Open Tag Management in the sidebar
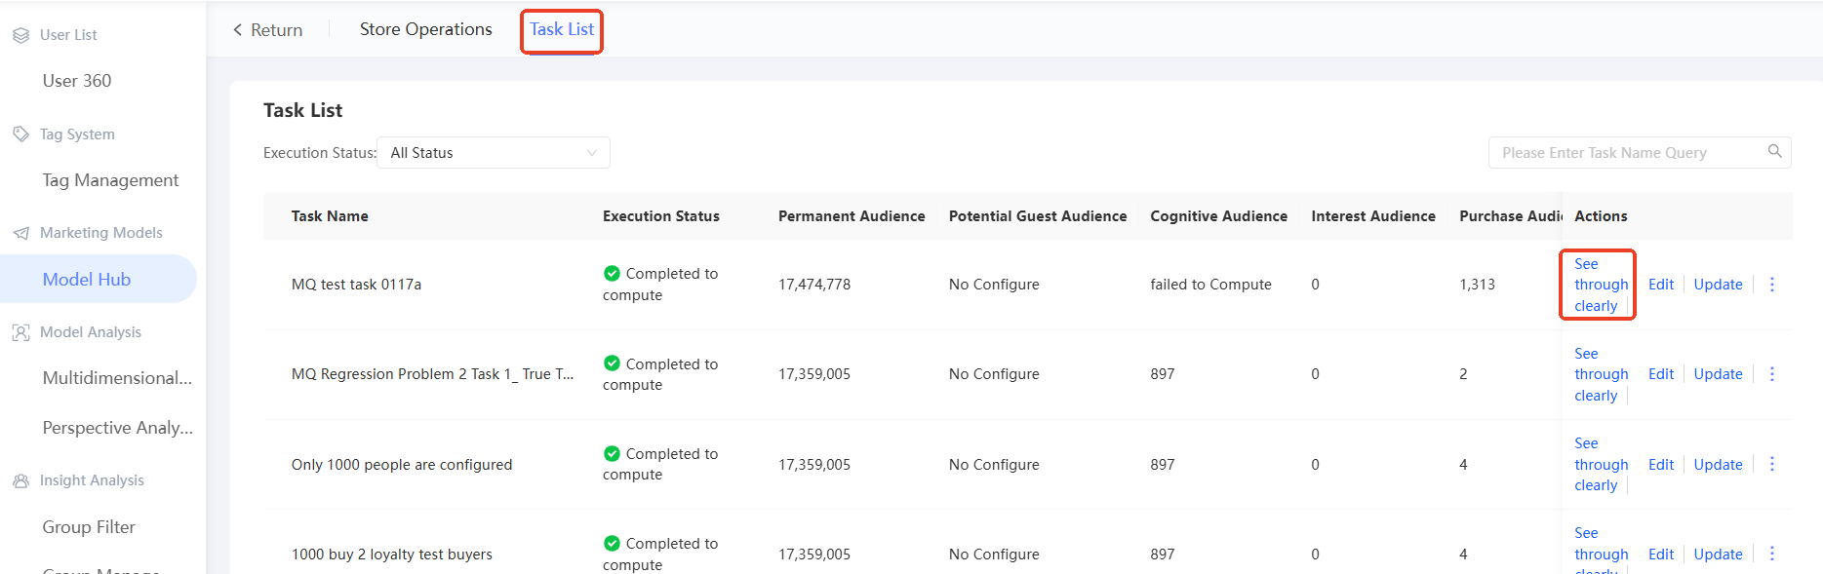Image resolution: width=1823 pixels, height=574 pixels. tap(110, 180)
